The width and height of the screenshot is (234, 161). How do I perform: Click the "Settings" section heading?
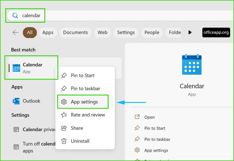point(20,115)
